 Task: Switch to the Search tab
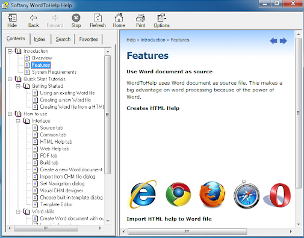click(63, 39)
